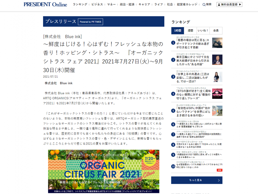Screen dimensions: 258x194
Task: Open the 一番美人を連れてこい article
Action: 199,136
